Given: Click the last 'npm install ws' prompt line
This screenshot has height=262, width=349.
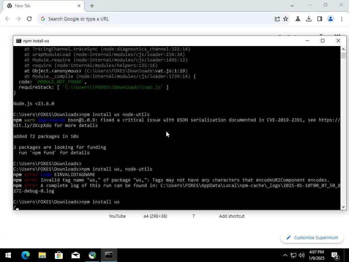Looking at the screenshot, I should (66, 202).
